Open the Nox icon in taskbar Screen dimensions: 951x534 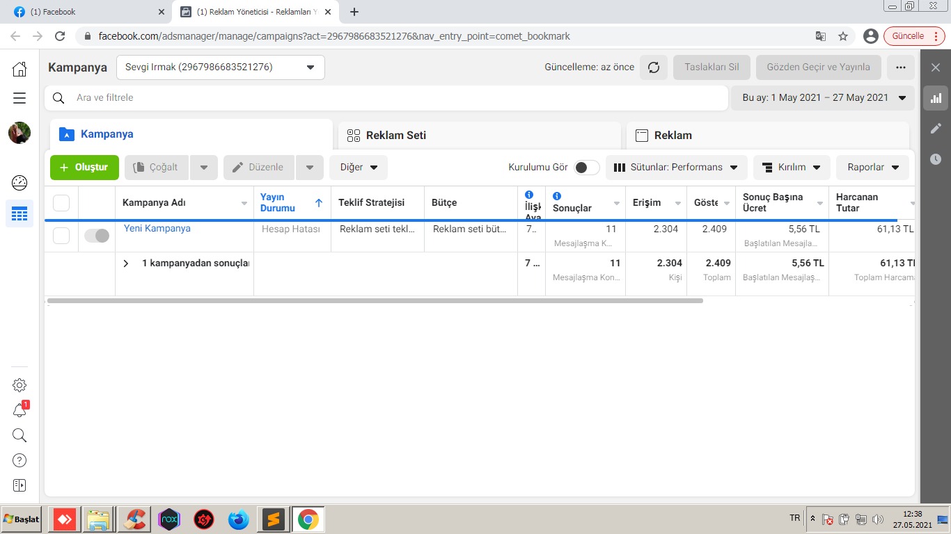169,519
